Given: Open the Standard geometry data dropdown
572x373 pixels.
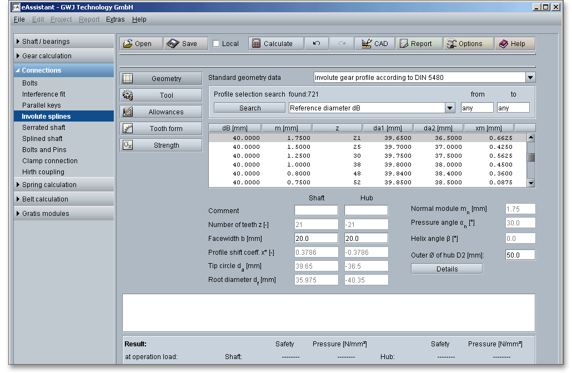Looking at the screenshot, I should click(530, 78).
